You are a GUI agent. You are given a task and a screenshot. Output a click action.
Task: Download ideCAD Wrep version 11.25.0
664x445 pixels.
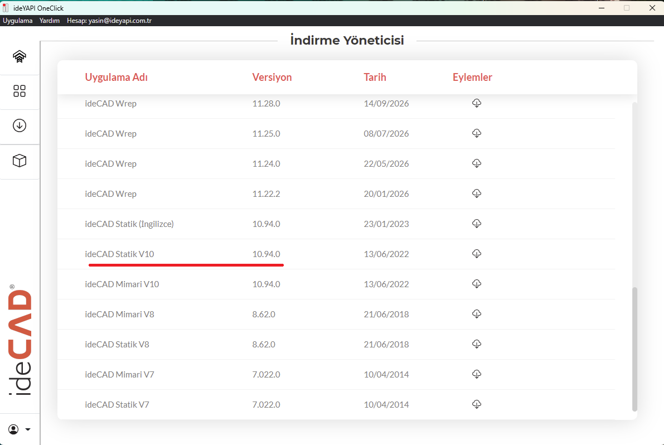pos(477,133)
